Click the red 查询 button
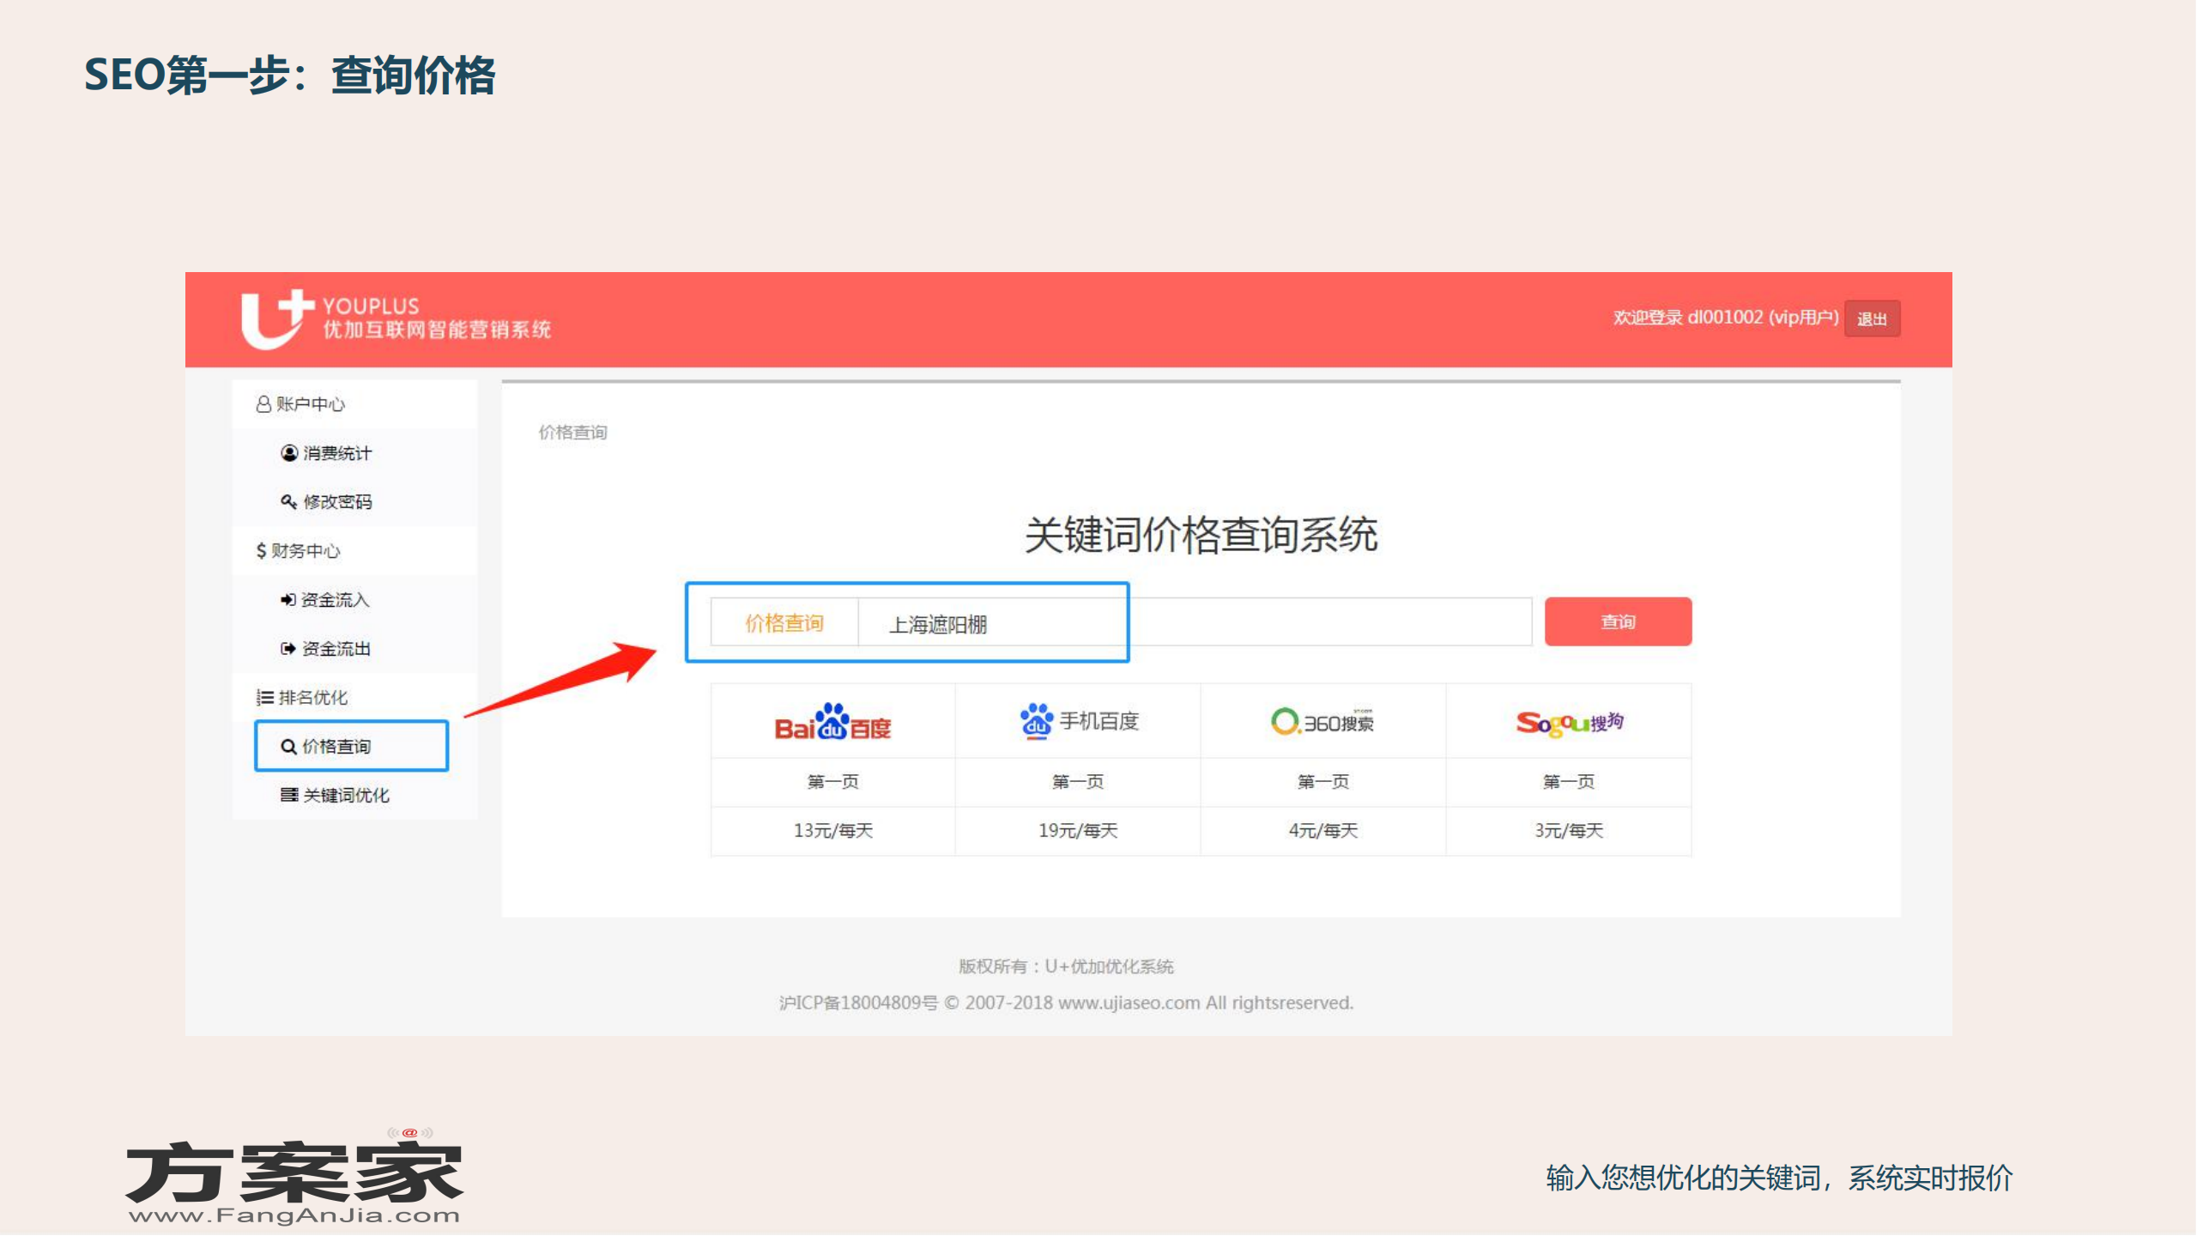 (x=1618, y=621)
